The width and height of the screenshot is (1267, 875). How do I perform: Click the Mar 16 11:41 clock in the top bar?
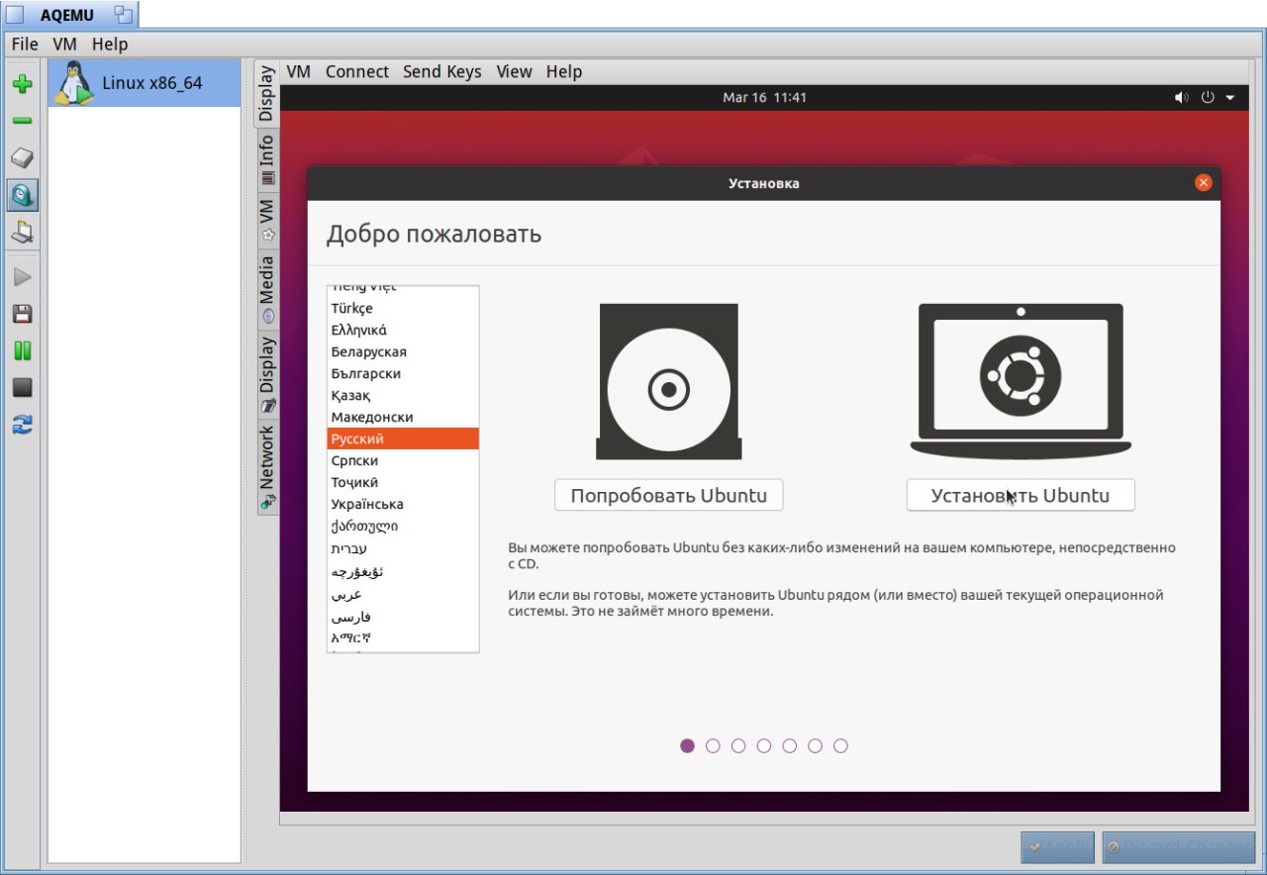(764, 98)
